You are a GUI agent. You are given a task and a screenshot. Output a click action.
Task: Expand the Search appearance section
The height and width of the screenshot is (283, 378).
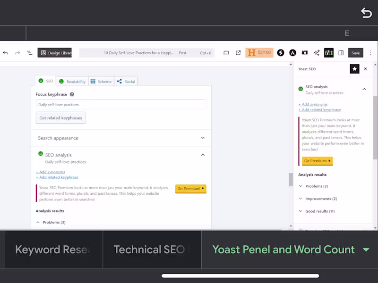pyautogui.click(x=121, y=138)
